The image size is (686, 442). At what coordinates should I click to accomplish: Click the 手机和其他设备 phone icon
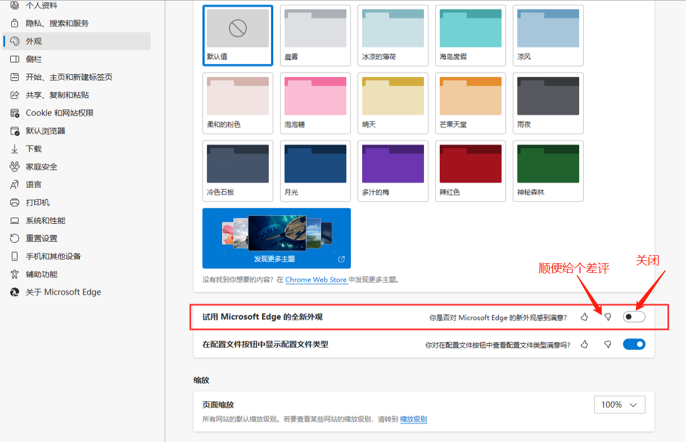point(15,256)
